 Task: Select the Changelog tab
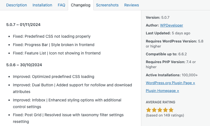tap(81, 5)
